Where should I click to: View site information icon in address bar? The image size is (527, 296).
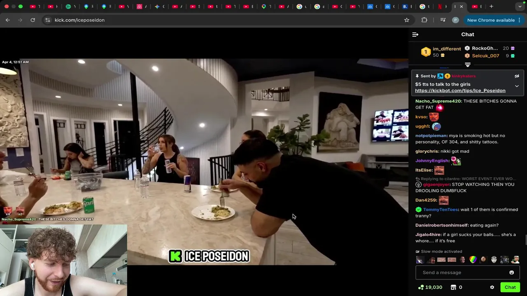(47, 20)
